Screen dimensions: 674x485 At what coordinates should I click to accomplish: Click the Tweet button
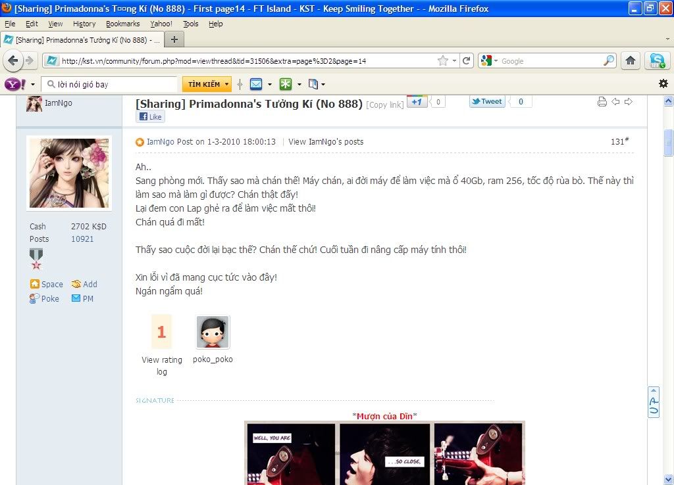point(487,102)
